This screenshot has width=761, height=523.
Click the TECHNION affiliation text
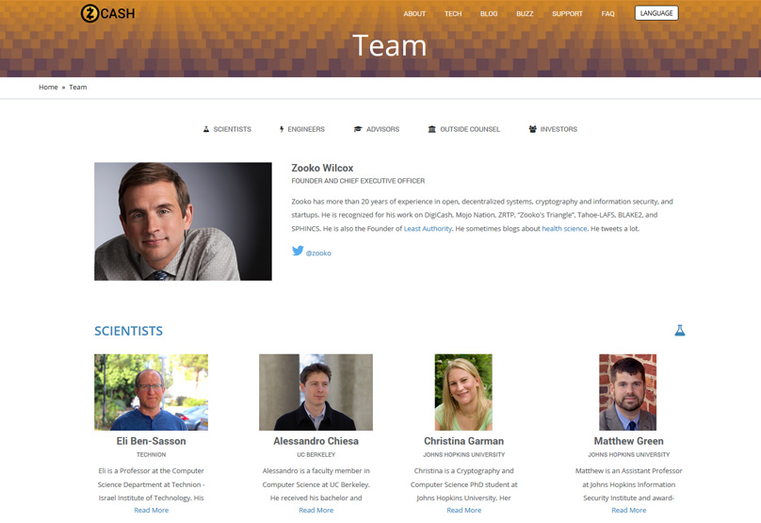click(151, 454)
